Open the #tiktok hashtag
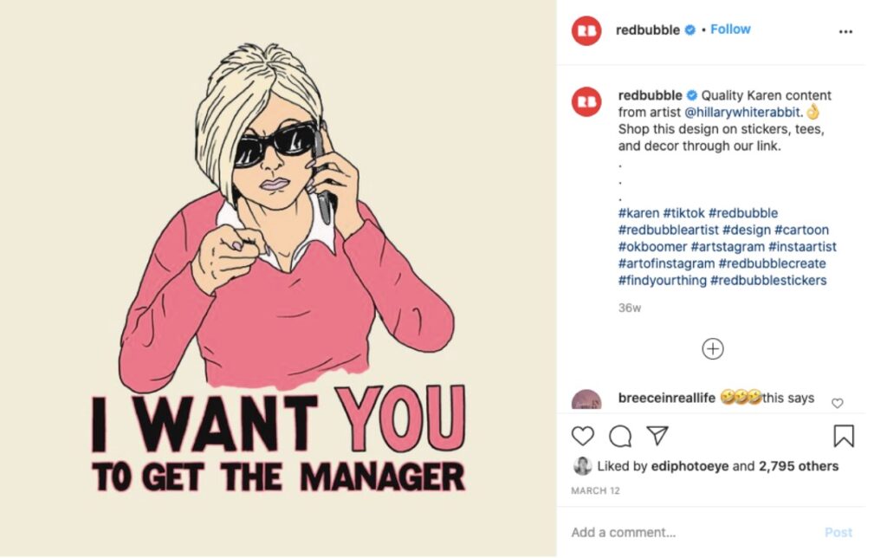The width and height of the screenshot is (887, 558). [x=683, y=213]
